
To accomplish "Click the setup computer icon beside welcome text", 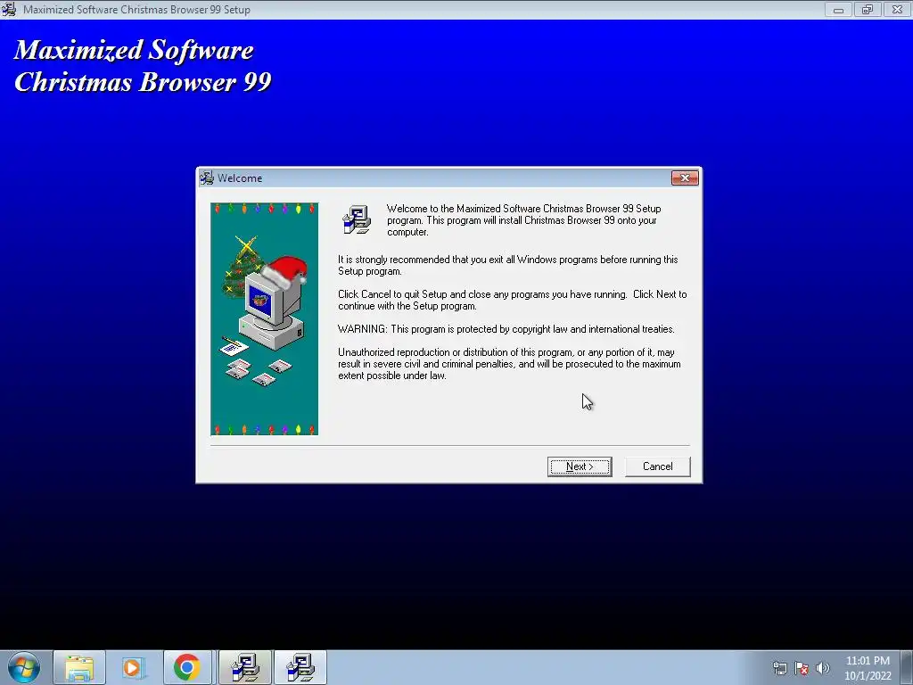I will pyautogui.click(x=357, y=219).
